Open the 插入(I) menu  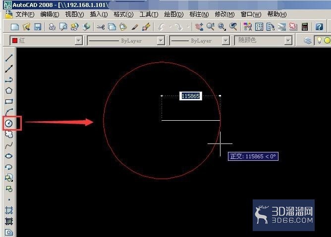pyautogui.click(x=99, y=14)
